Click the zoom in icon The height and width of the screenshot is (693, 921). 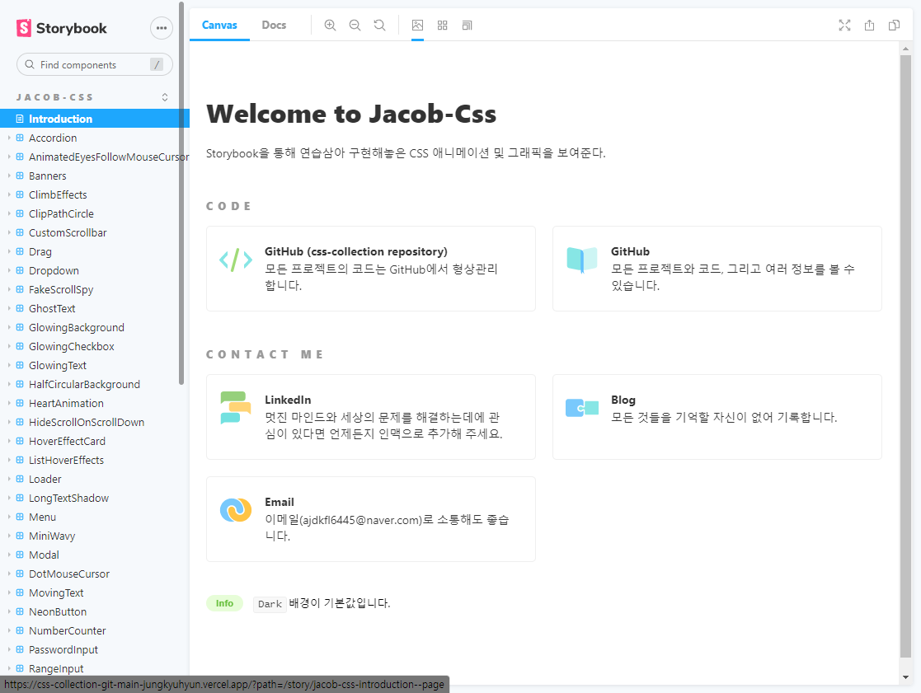[x=330, y=26]
